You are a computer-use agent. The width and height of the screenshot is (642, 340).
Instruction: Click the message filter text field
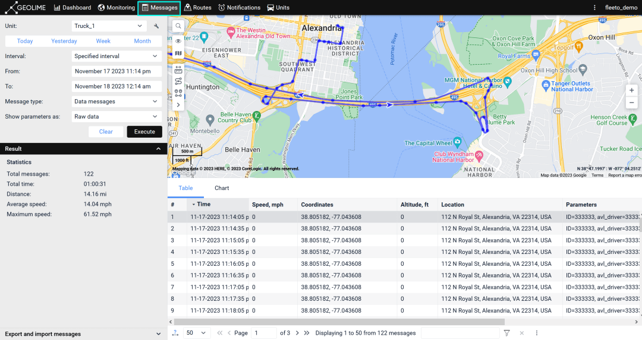(x=460, y=333)
